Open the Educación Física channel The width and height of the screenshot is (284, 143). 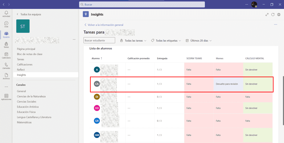26,112
